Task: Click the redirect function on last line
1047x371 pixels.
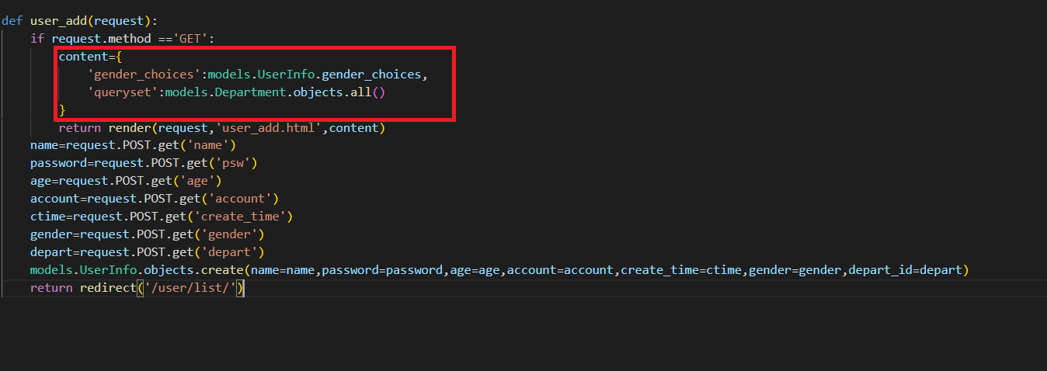Action: (108, 288)
